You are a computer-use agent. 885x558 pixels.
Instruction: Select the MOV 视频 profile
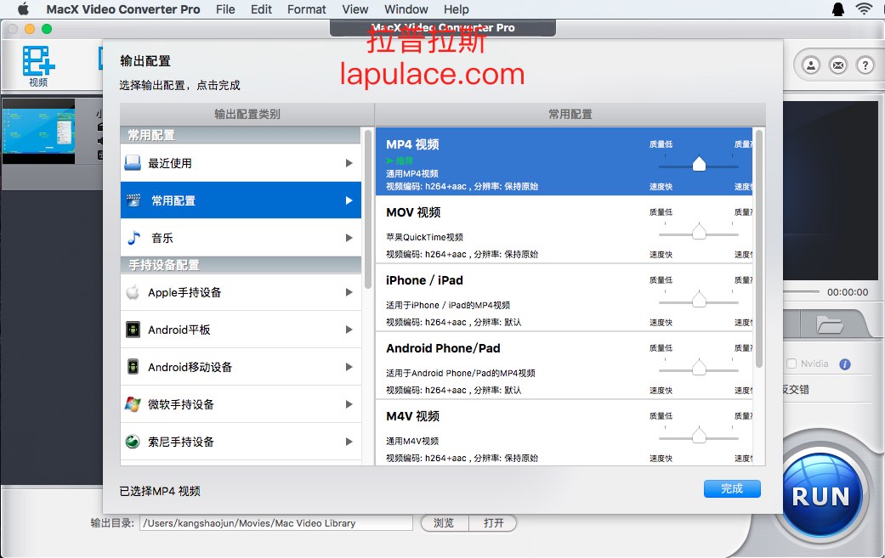(564, 229)
